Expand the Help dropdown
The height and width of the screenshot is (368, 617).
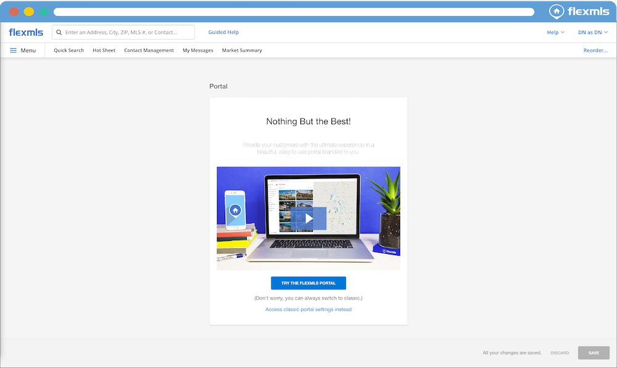click(x=555, y=32)
